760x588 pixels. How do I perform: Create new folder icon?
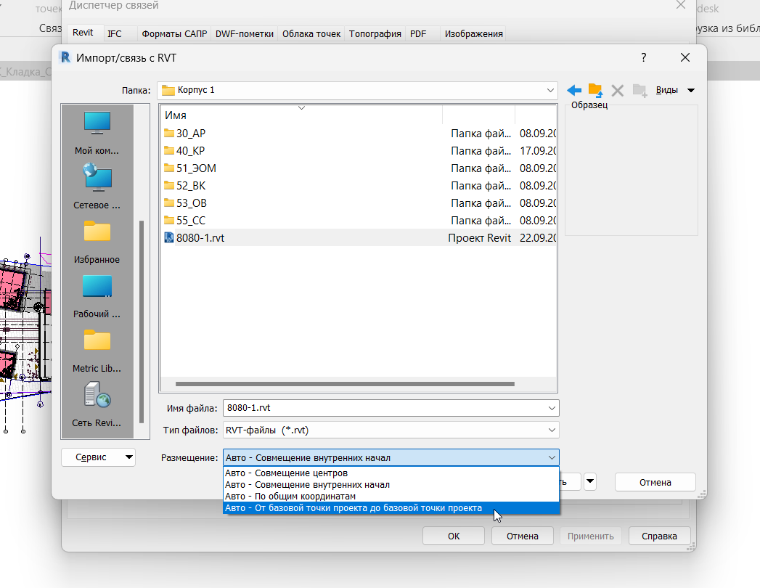pos(640,90)
